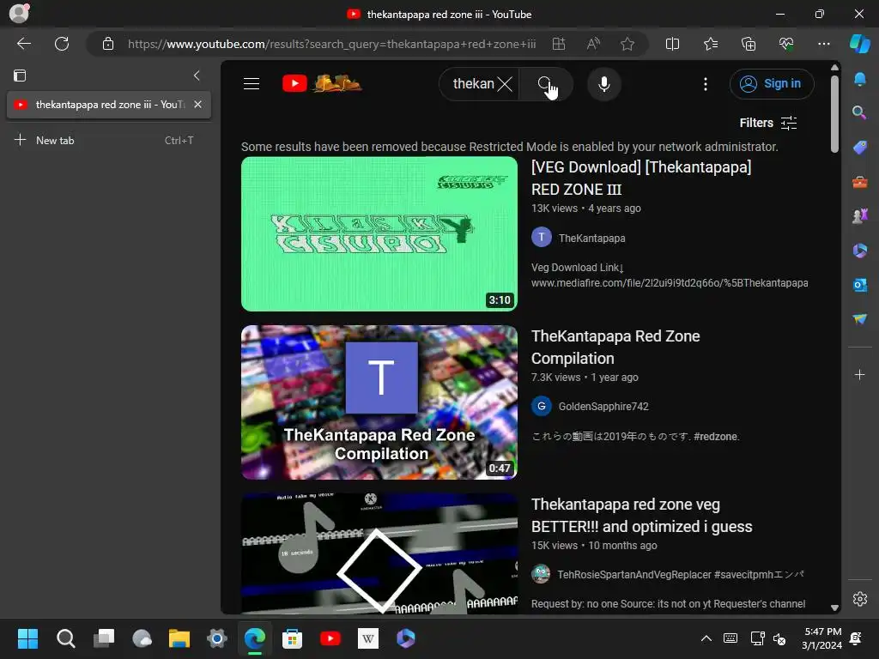Viewport: 879px width, 659px height.
Task: Open the RED ZONE III video thumbnail
Action: coord(379,233)
